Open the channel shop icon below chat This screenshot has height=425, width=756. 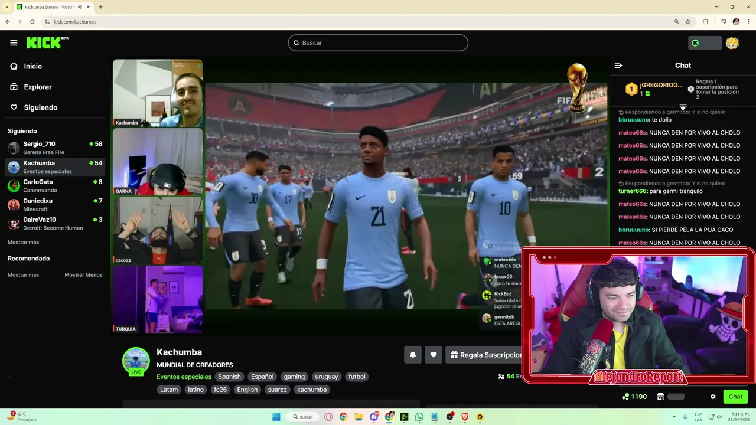[661, 397]
